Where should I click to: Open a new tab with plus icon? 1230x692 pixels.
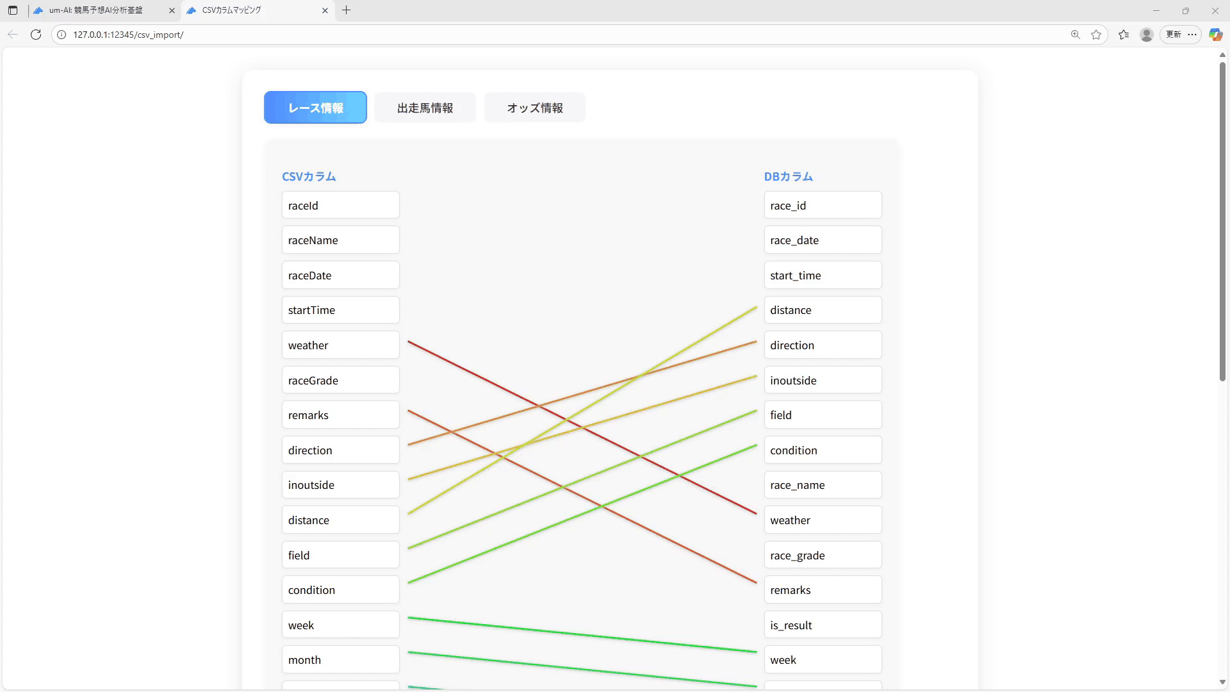[347, 10]
